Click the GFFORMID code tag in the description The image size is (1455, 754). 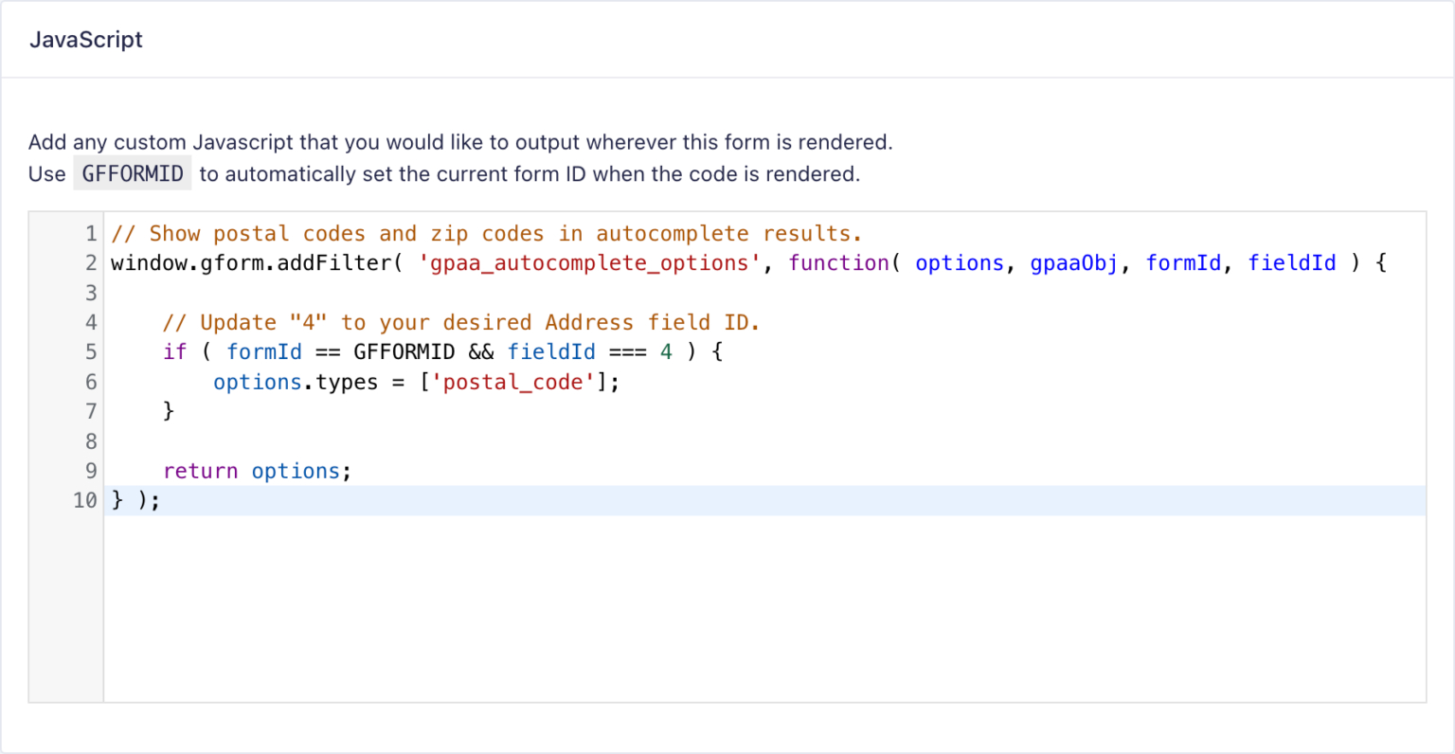tap(133, 174)
